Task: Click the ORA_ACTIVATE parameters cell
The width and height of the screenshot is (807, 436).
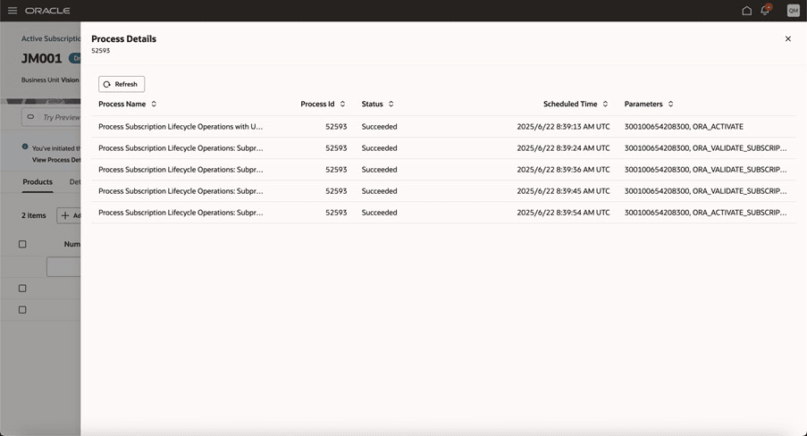Action: [684, 127]
